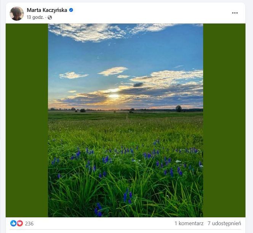Open the post timestamp 13 godz.
Viewport: 253px width, 233px height.
point(35,17)
